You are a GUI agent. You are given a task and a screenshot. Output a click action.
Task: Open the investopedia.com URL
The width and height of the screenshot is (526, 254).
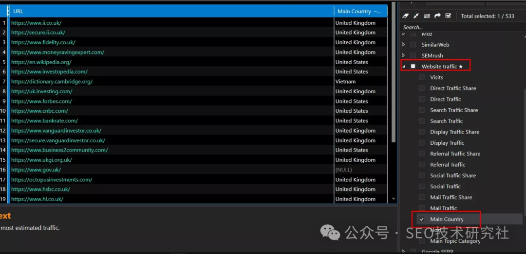(x=49, y=71)
